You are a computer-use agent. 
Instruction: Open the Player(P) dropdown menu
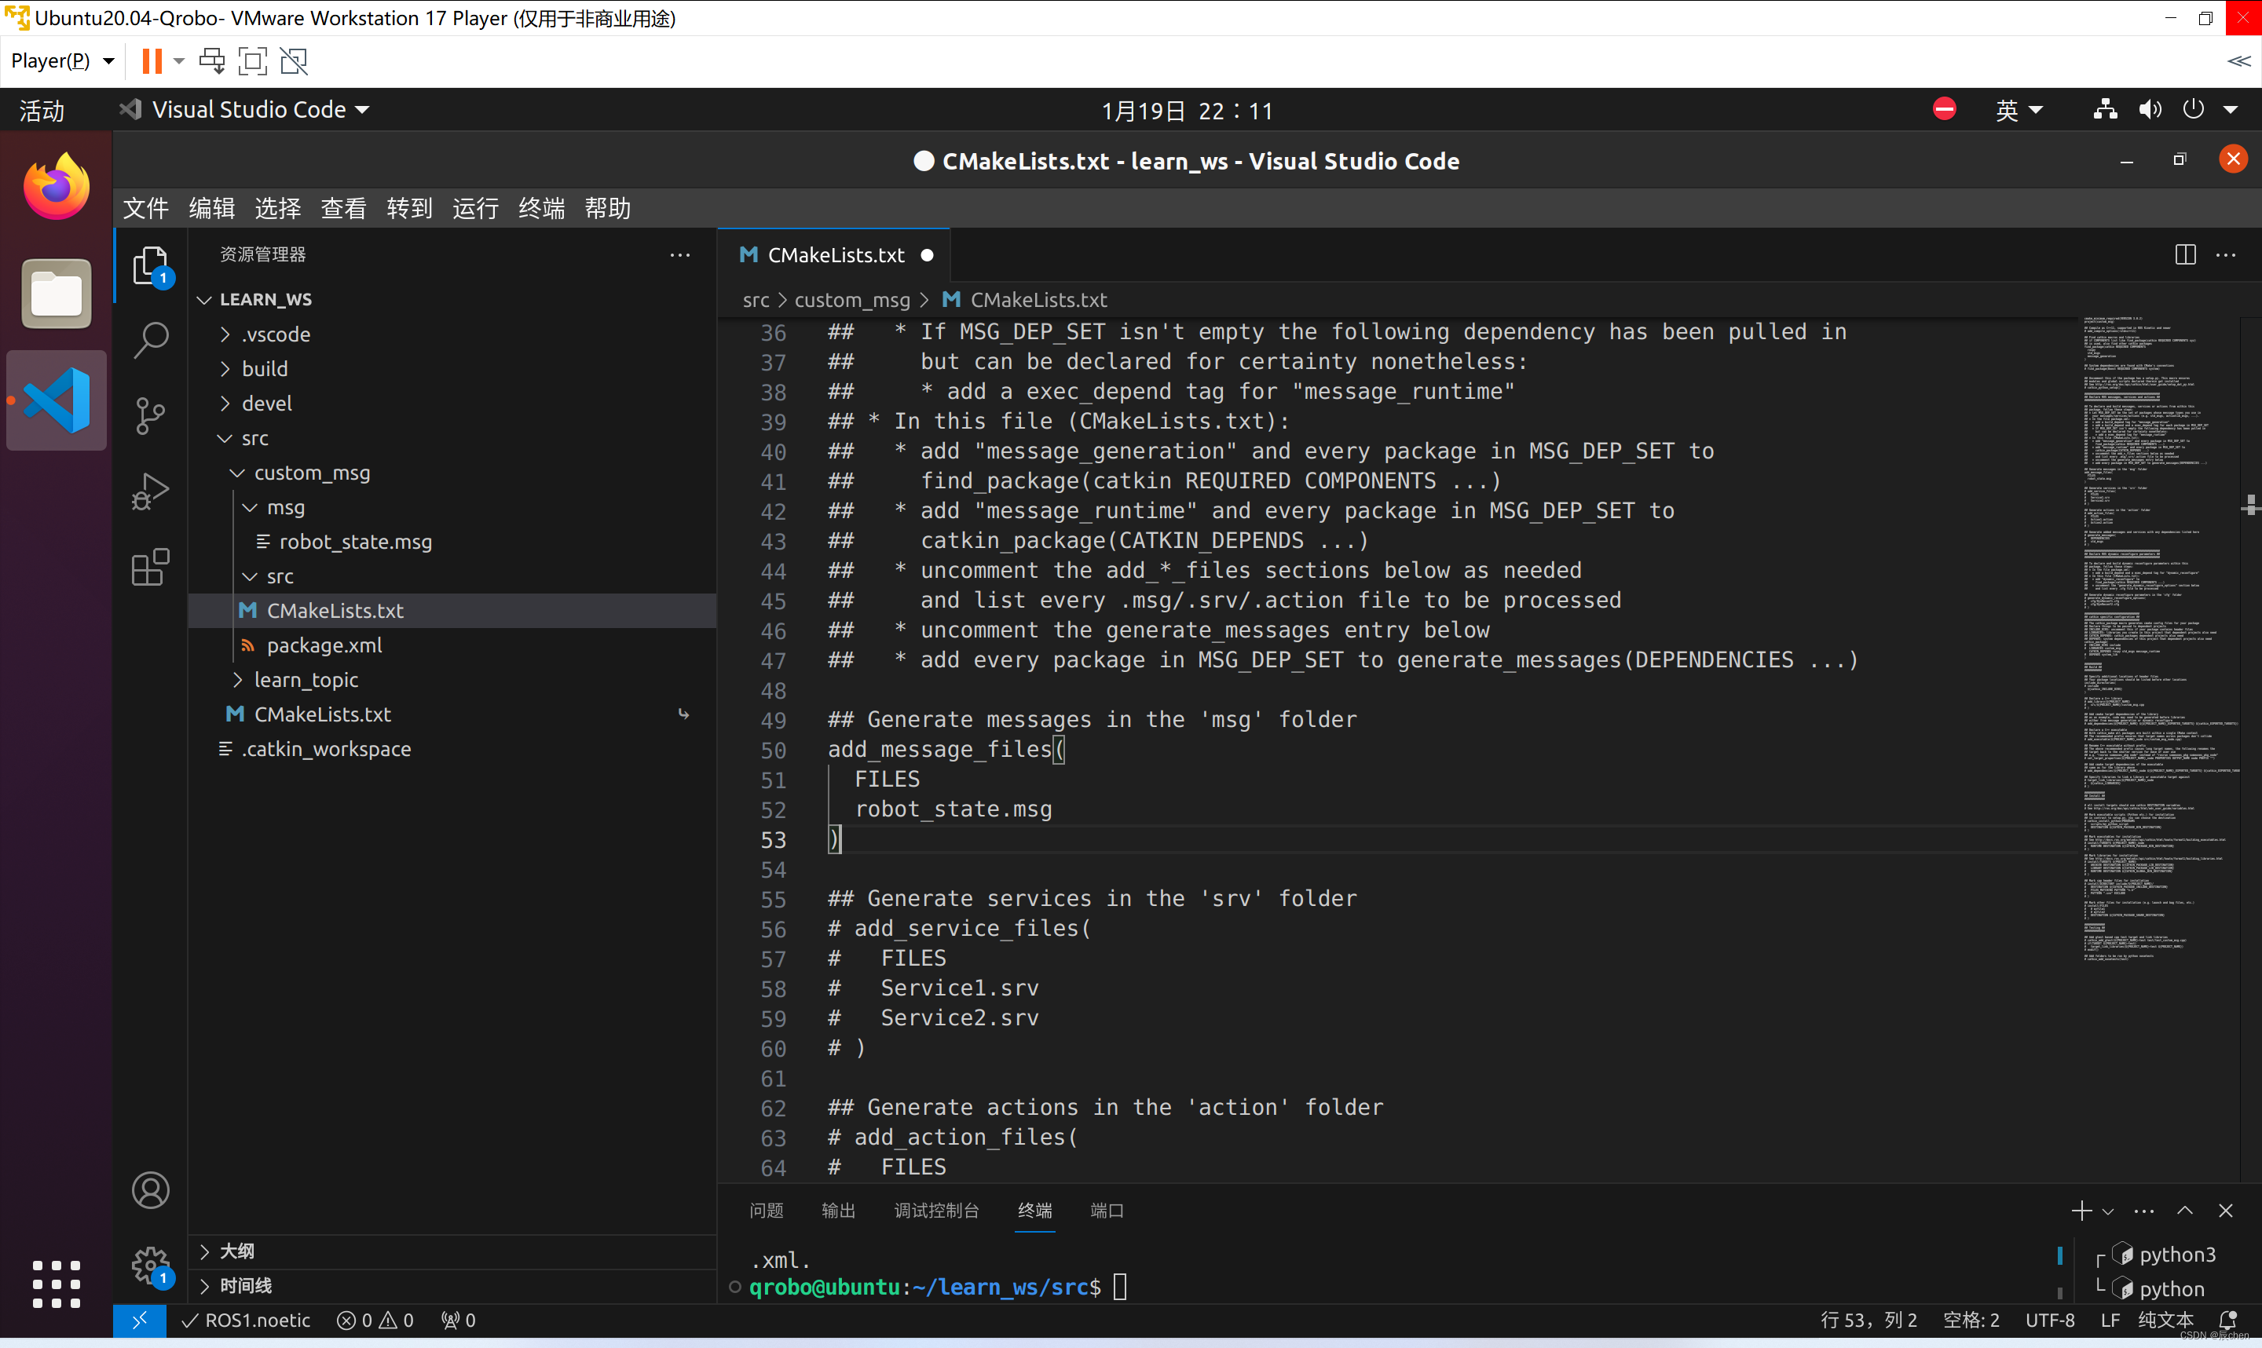pyautogui.click(x=63, y=61)
